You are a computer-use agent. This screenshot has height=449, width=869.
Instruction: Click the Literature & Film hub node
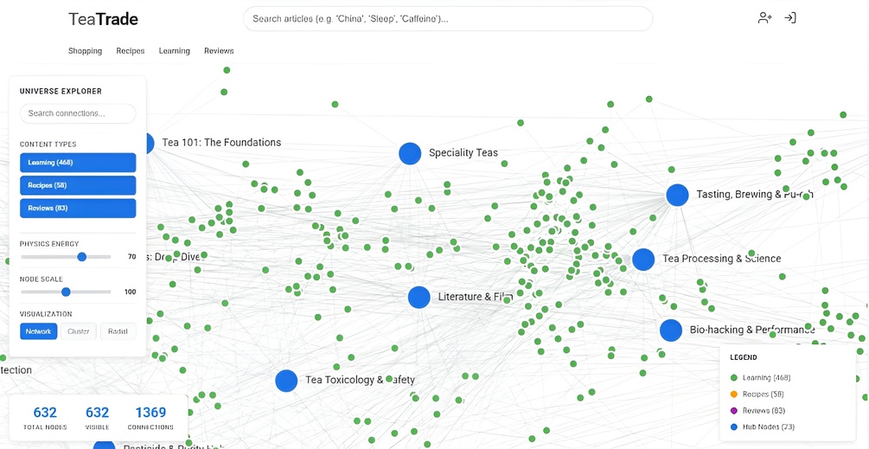pyautogui.click(x=419, y=297)
